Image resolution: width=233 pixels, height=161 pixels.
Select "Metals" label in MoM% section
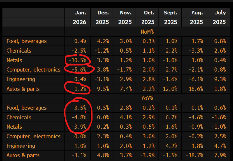[x=14, y=60]
